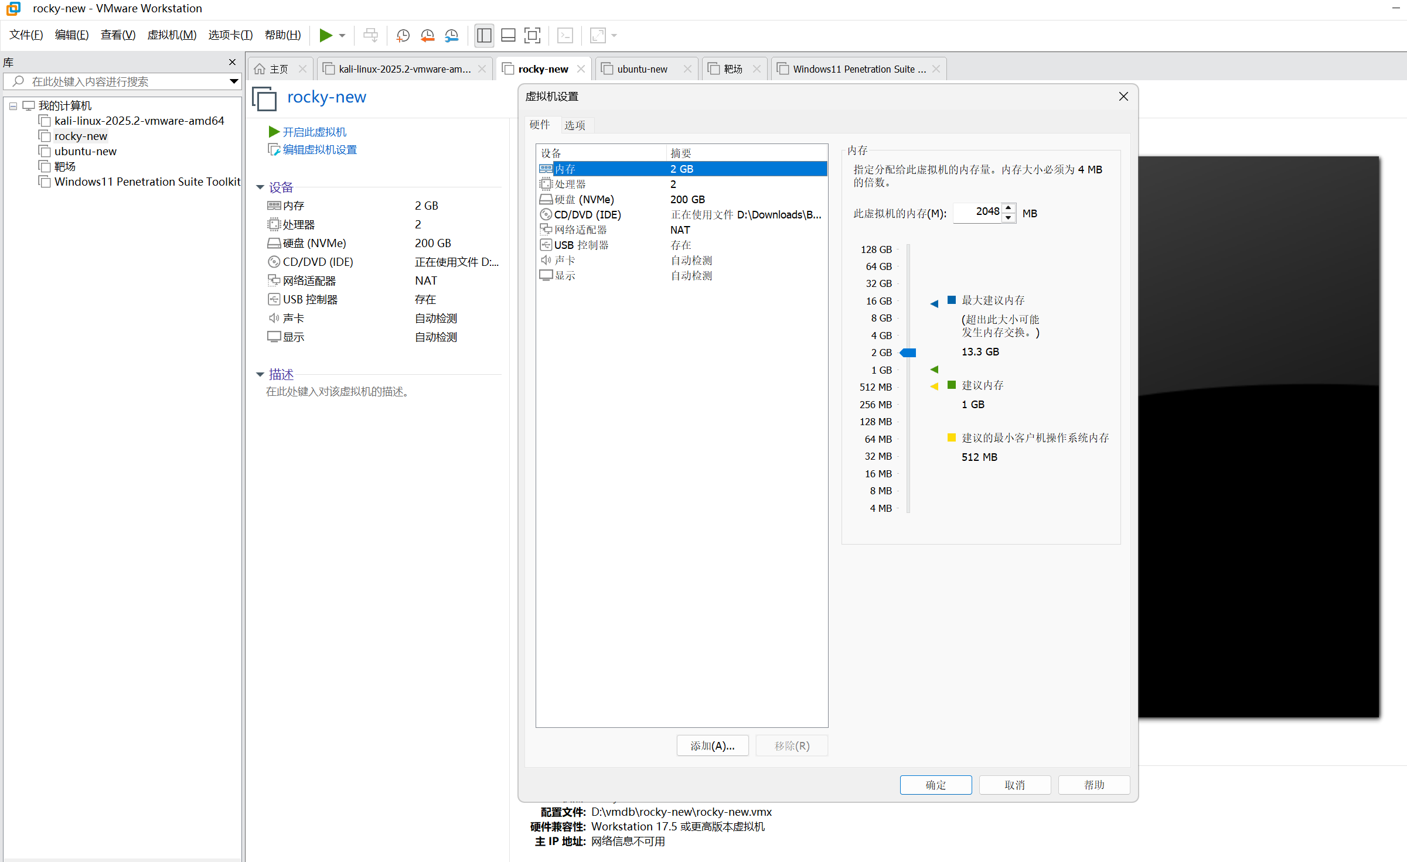Click 硬盘 (NVMe) in the VM summary
The width and height of the screenshot is (1407, 862).
(x=314, y=243)
